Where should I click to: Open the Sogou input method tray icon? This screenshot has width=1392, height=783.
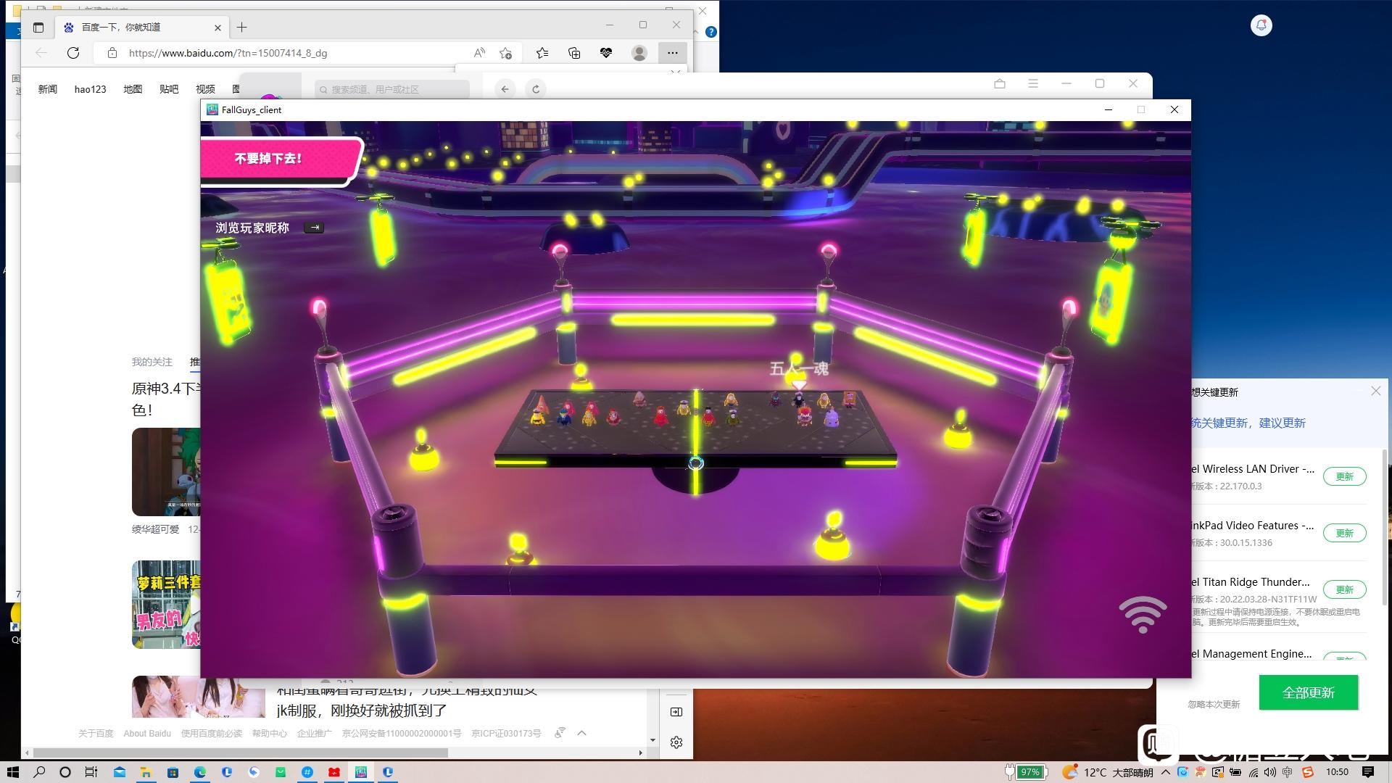(1307, 772)
